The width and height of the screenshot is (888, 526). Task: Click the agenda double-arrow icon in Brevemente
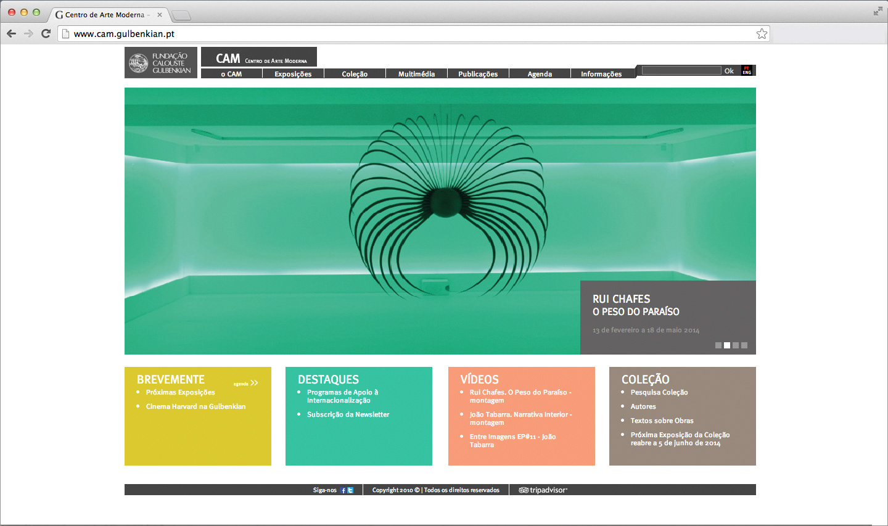[x=254, y=383]
